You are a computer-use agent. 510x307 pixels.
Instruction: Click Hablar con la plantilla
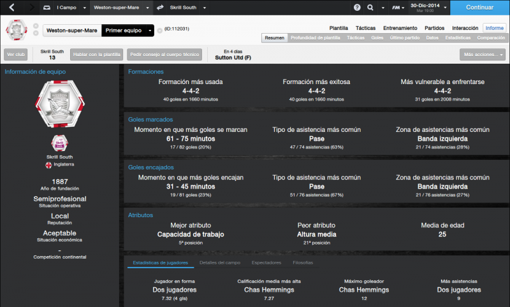[x=97, y=54]
